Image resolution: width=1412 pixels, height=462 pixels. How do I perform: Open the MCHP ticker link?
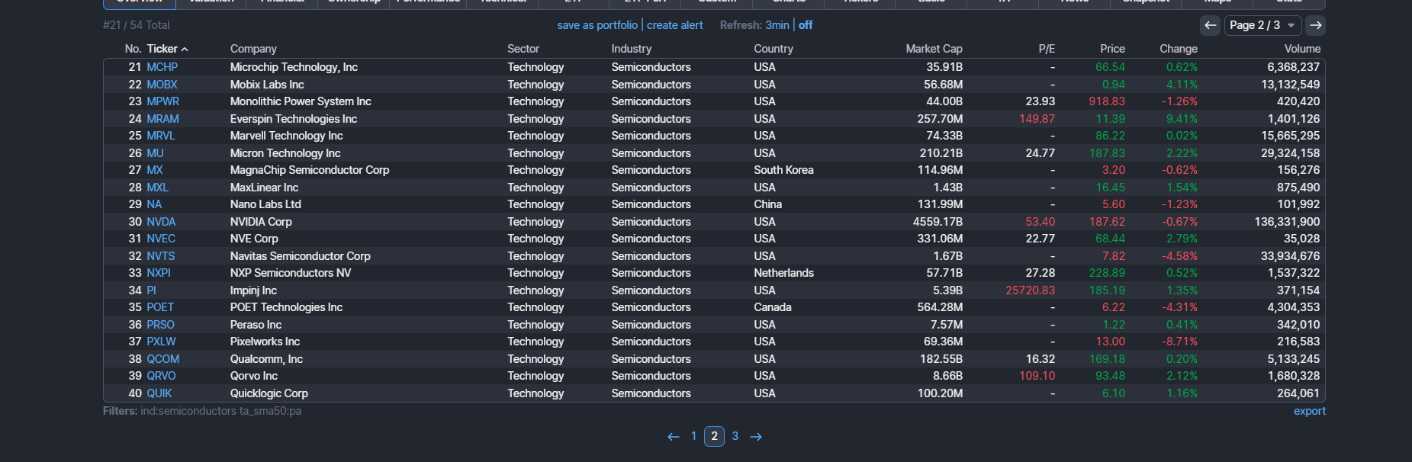coord(162,67)
